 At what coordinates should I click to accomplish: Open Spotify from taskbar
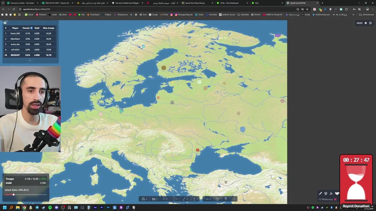tap(50, 207)
